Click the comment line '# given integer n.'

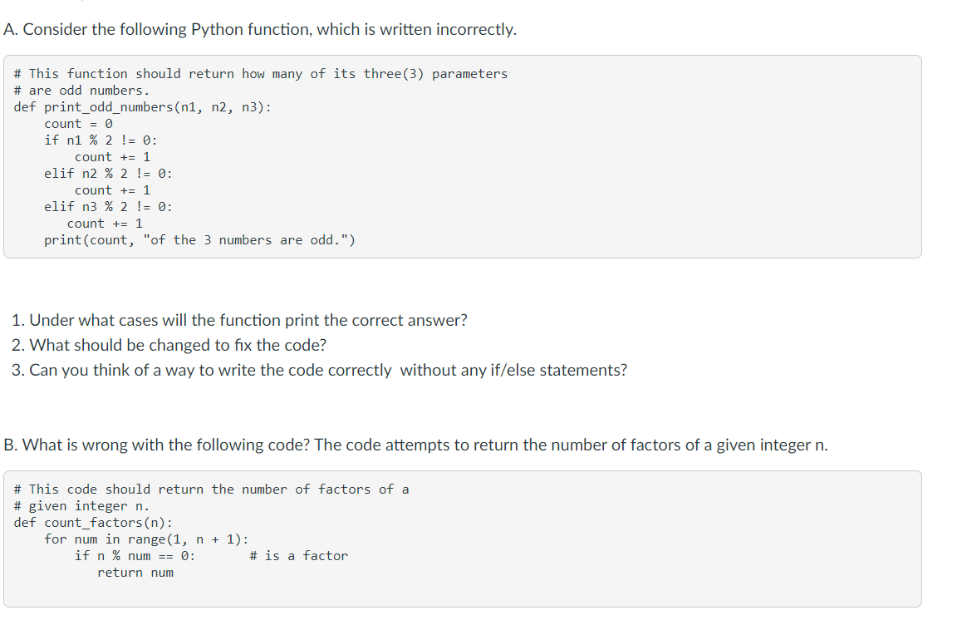[x=81, y=506]
